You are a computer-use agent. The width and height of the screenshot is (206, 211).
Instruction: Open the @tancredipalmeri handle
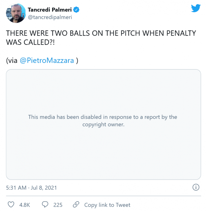[x=50, y=17]
